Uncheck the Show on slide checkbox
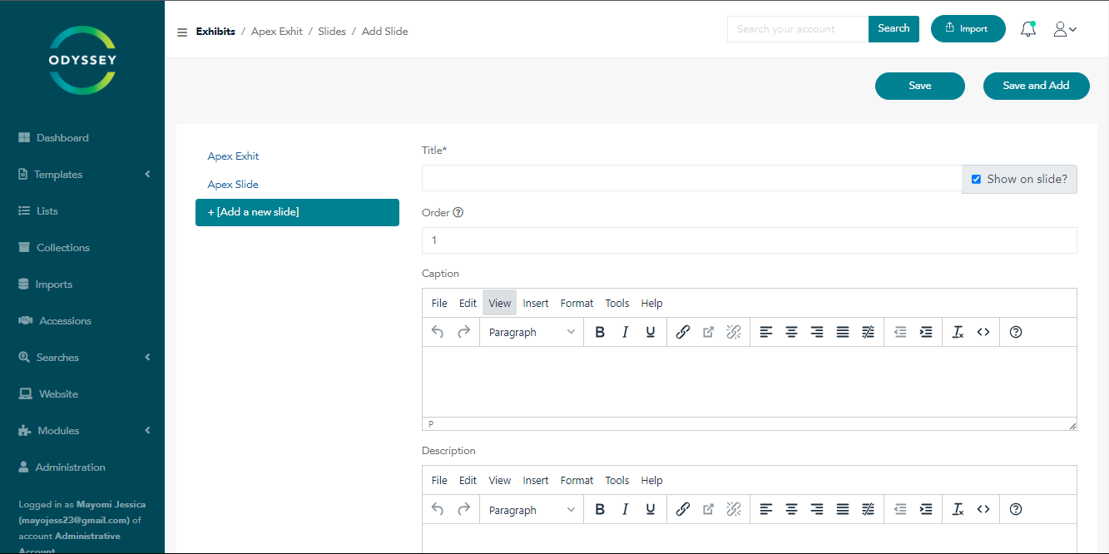Screen dimensions: 1109x554 click(x=977, y=179)
